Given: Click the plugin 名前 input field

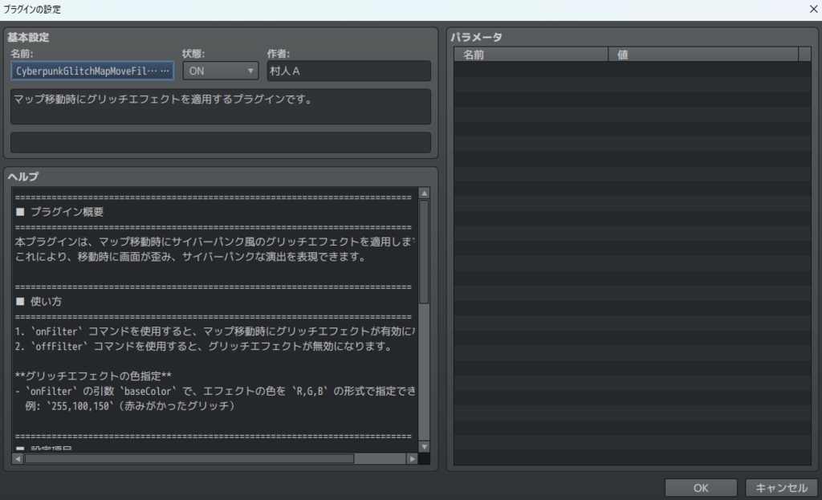Looking at the screenshot, I should [91, 71].
